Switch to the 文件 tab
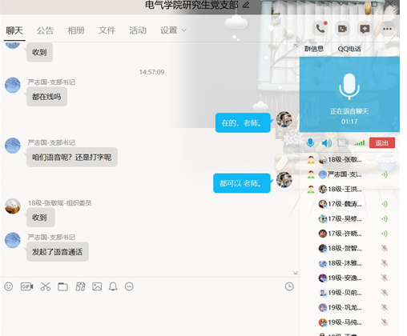Image resolution: width=407 pixels, height=336 pixels. (x=107, y=30)
